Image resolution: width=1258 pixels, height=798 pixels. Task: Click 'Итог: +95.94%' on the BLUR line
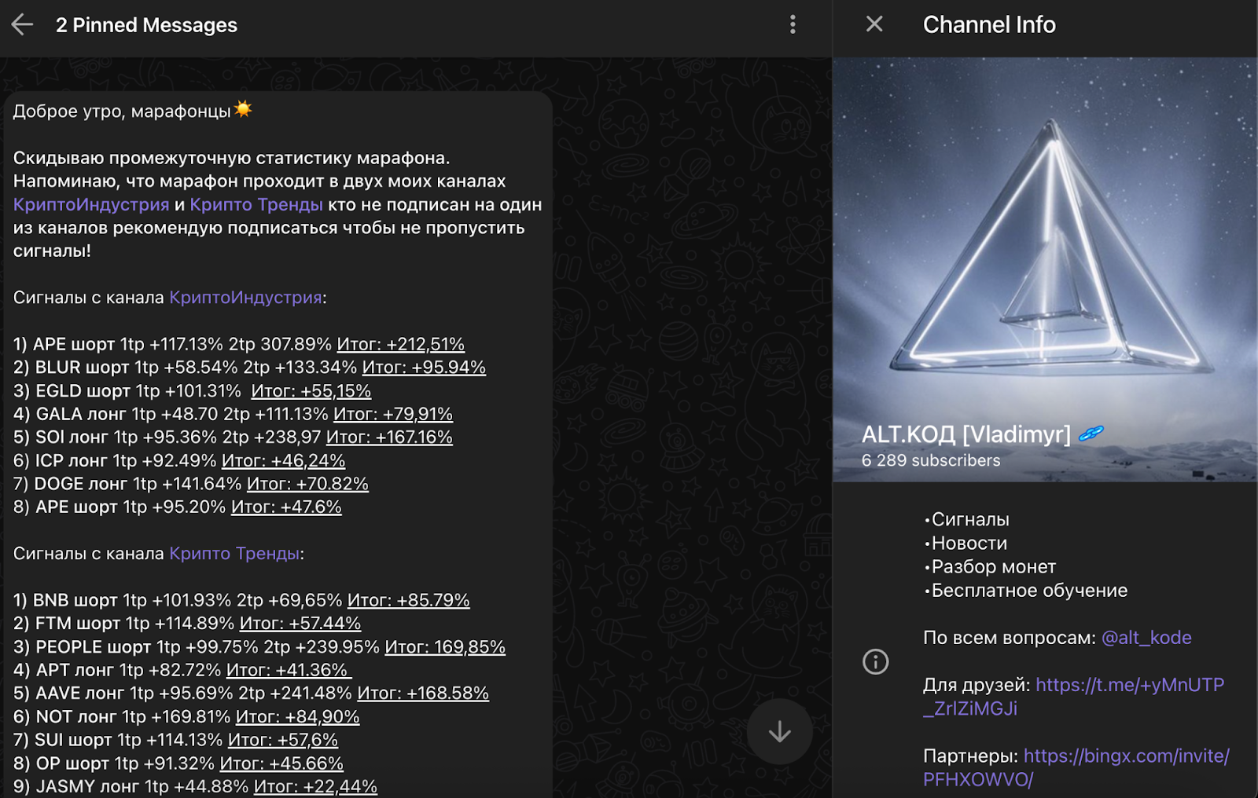pos(424,368)
